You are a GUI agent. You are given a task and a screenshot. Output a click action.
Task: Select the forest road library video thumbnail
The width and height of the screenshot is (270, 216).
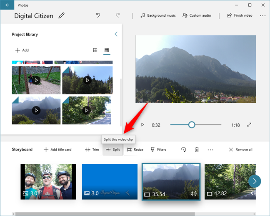(87, 110)
